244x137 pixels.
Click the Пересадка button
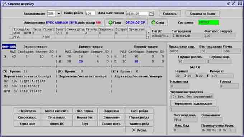[28, 111]
